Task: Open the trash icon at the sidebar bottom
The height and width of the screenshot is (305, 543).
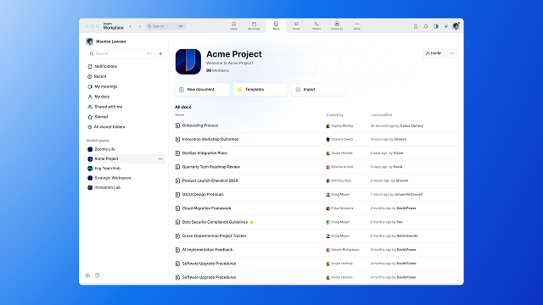Action: tap(98, 275)
